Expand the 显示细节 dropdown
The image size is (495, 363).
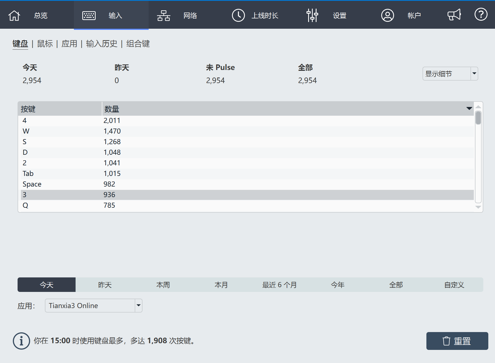[474, 74]
